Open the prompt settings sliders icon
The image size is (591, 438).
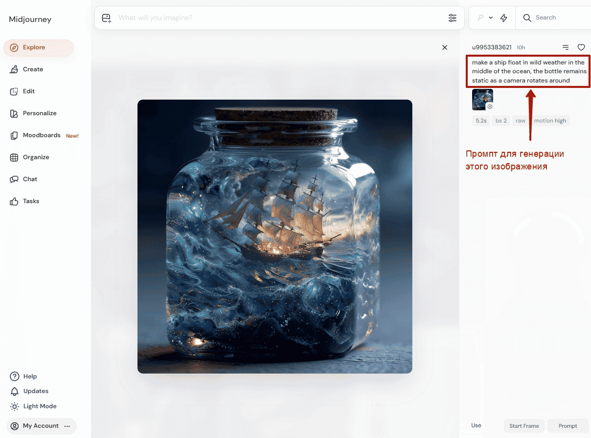(453, 18)
